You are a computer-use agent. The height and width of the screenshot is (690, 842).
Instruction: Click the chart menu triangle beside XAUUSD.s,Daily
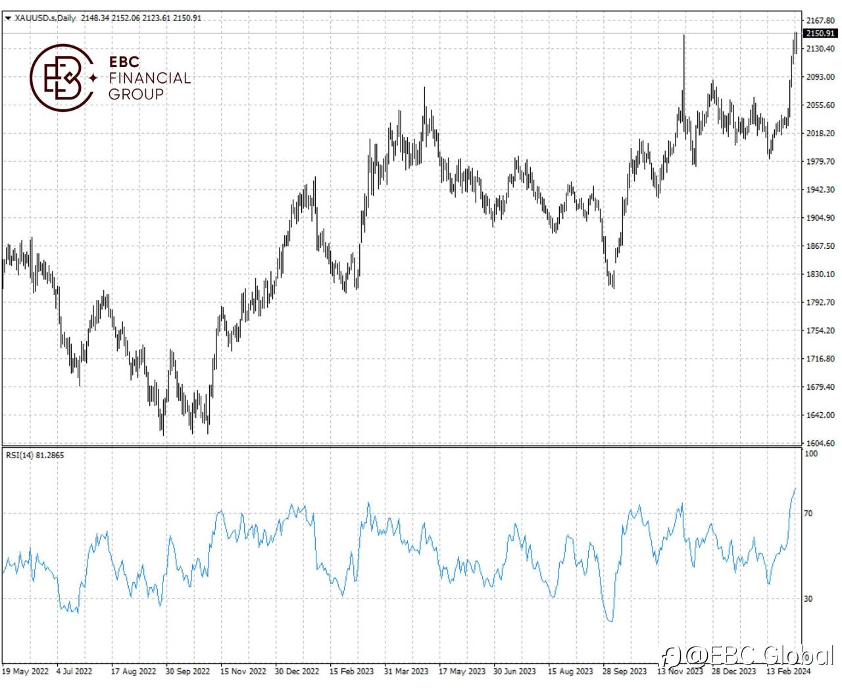coord(8,18)
